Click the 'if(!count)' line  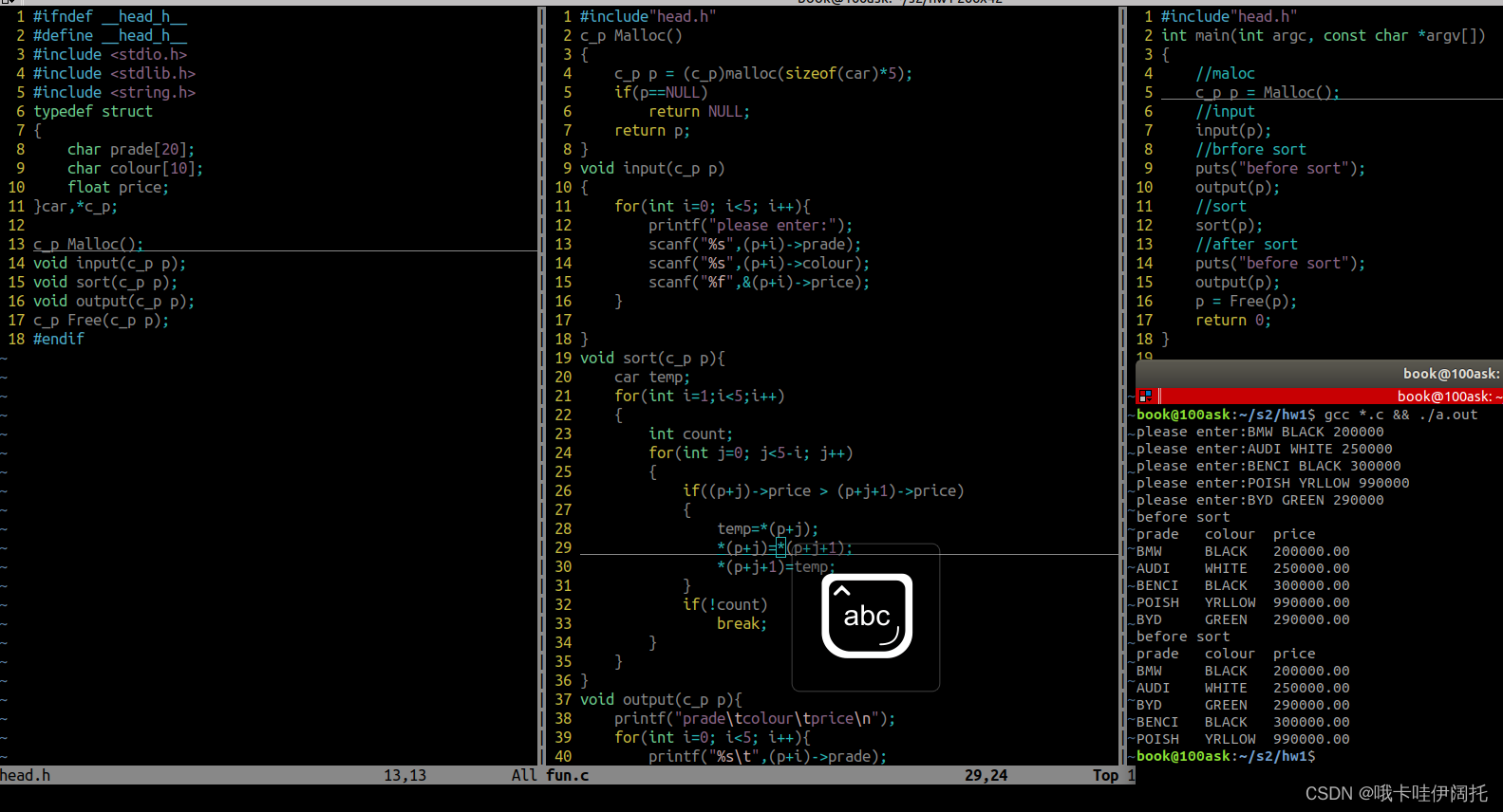coord(725,604)
